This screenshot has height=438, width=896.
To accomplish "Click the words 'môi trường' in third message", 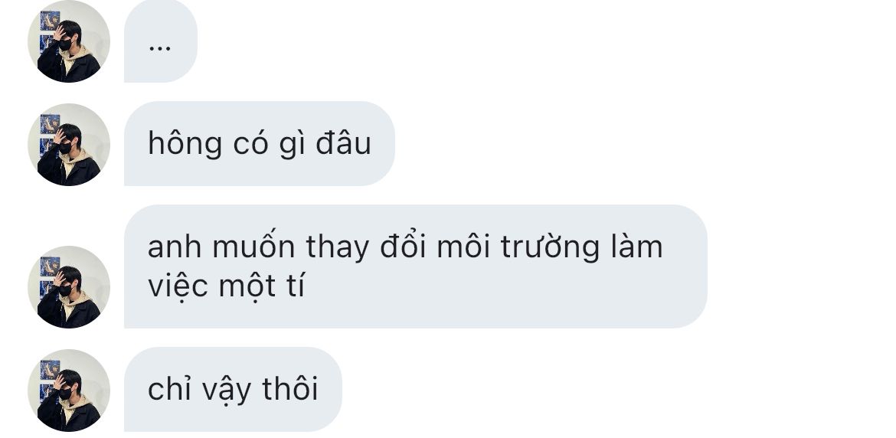I will click(x=518, y=247).
